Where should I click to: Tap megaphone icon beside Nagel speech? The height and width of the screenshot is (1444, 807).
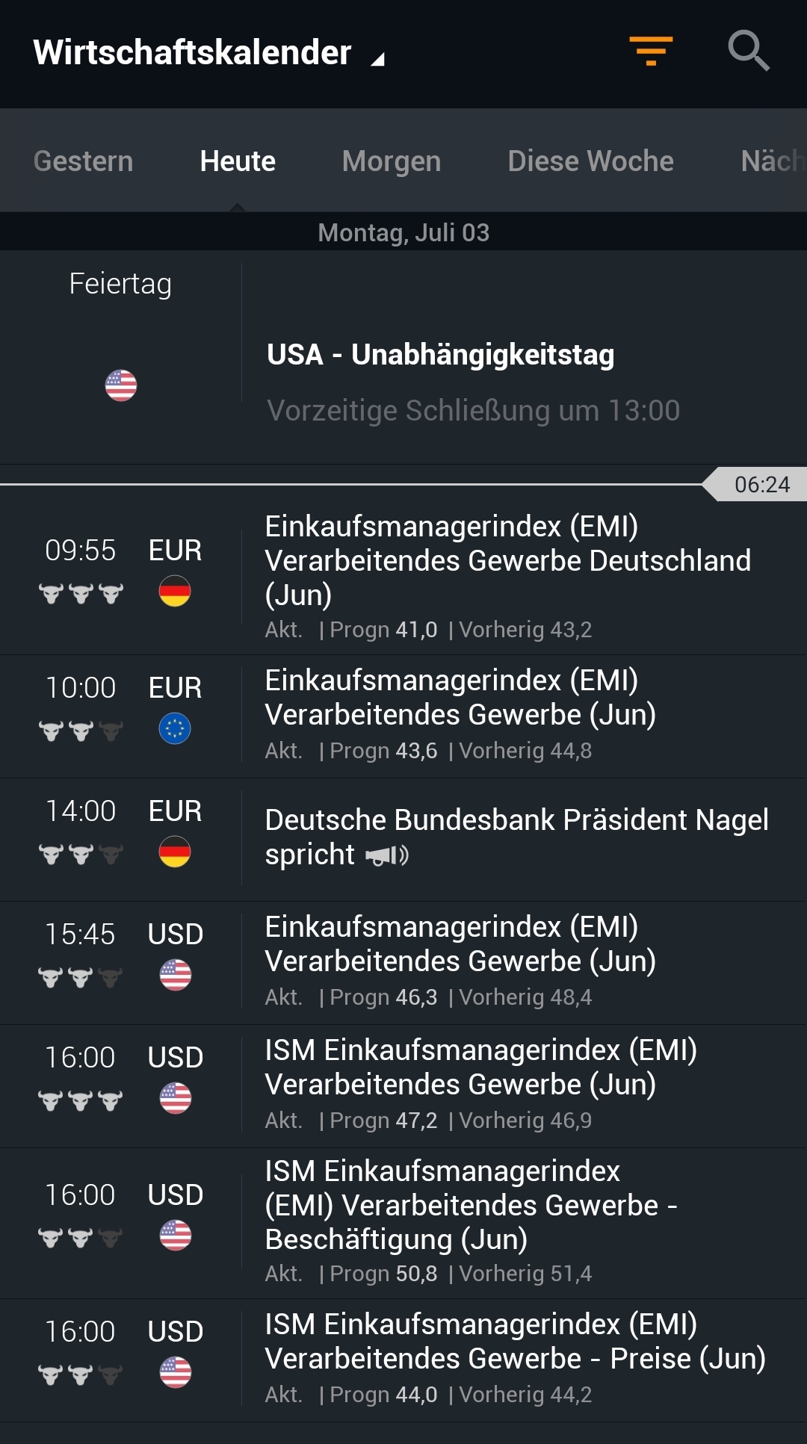pos(387,855)
